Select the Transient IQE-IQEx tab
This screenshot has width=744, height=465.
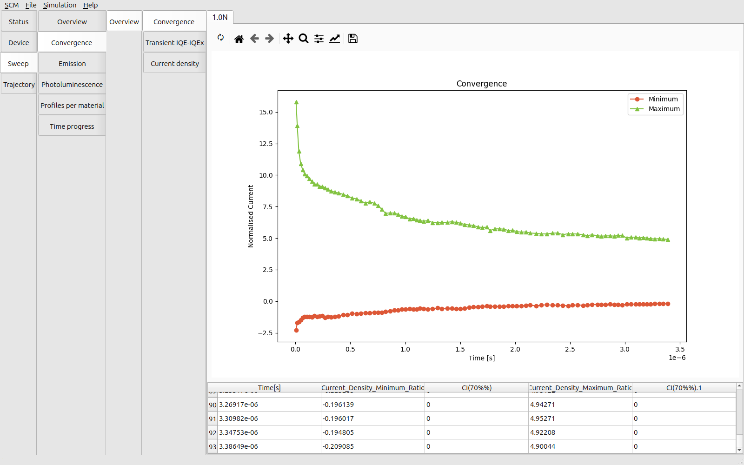[x=174, y=43]
